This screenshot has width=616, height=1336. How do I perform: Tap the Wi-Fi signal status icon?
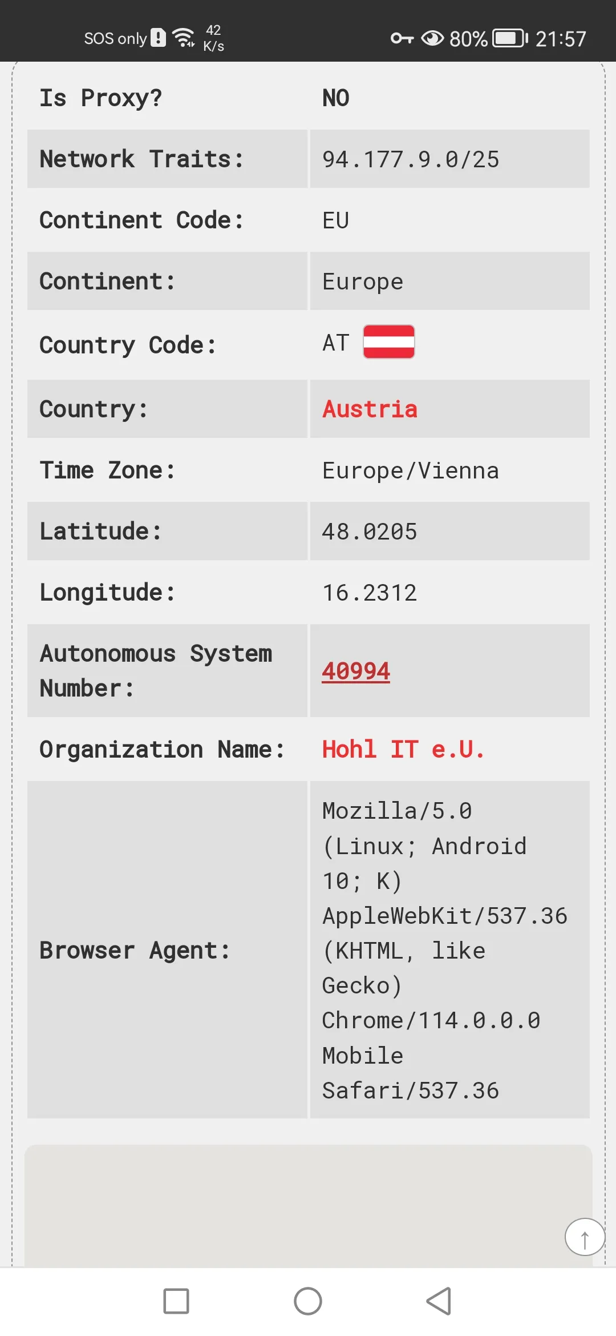(x=184, y=38)
